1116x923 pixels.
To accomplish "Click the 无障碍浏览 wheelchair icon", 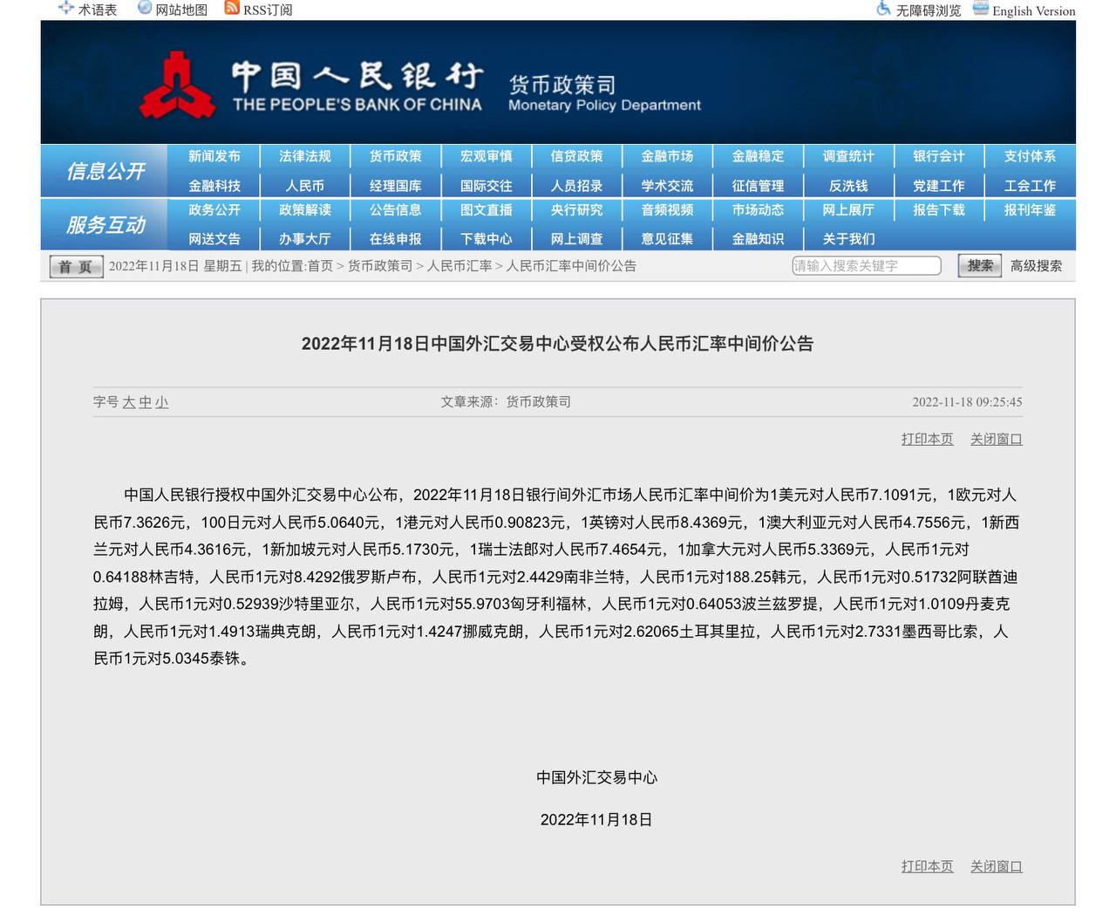I will point(883,10).
